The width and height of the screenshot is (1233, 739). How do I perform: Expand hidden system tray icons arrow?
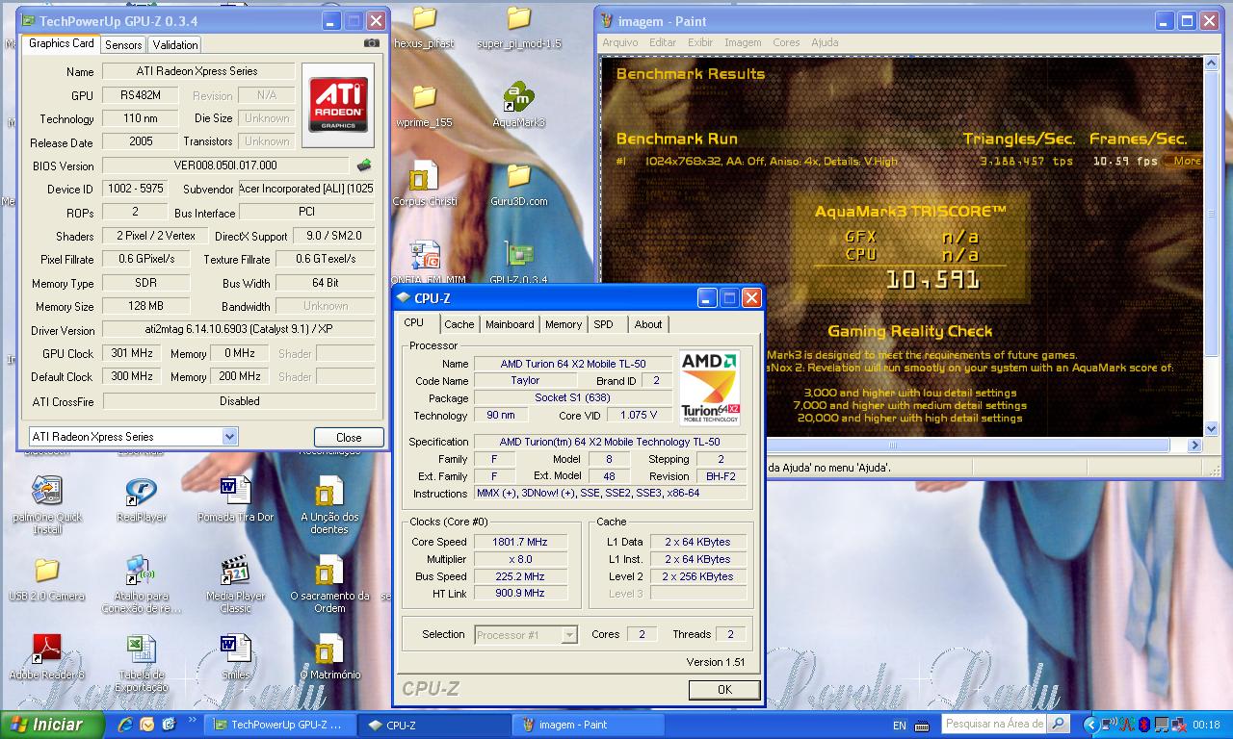pos(1090,725)
